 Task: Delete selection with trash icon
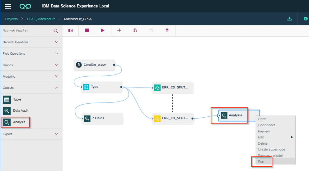[167, 30]
